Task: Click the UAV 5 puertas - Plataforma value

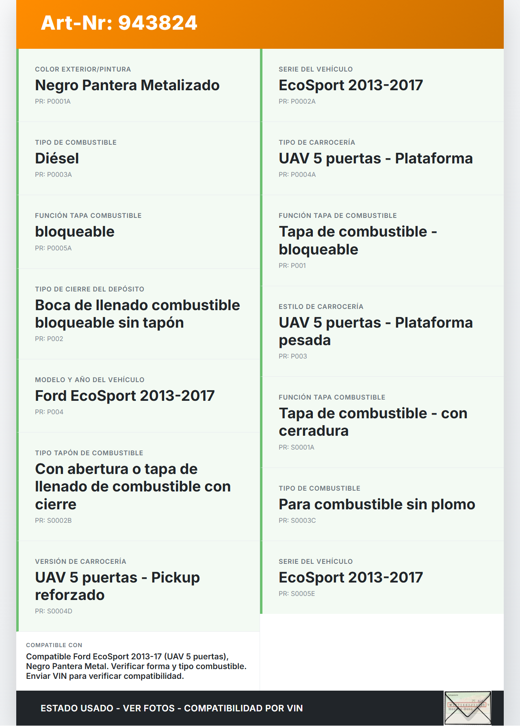Action: tap(375, 159)
